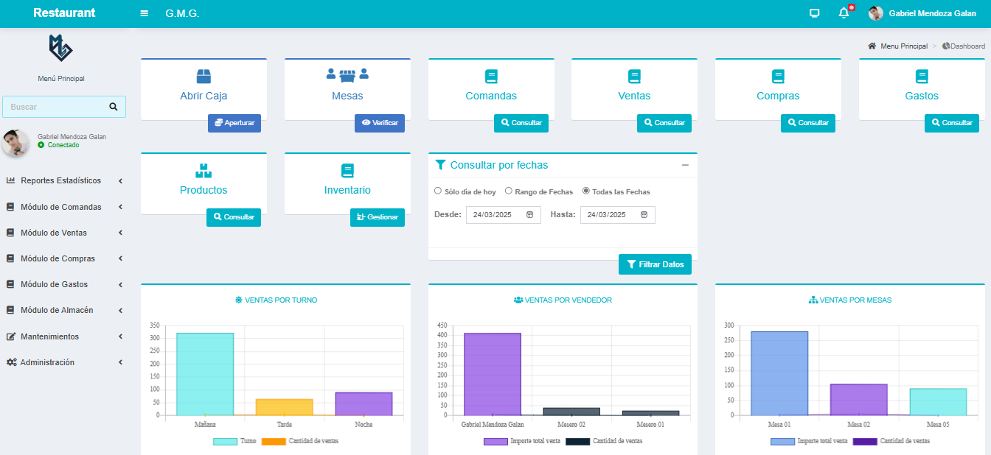Click the Aperturar button under Abrir Caja

(x=234, y=123)
